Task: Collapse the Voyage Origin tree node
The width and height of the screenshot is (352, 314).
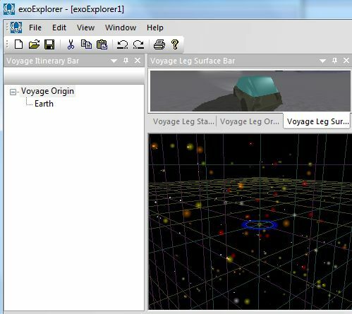Action: tap(13, 92)
